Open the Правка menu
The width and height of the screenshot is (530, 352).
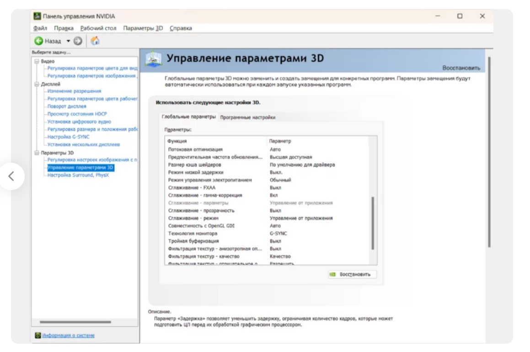pos(64,28)
